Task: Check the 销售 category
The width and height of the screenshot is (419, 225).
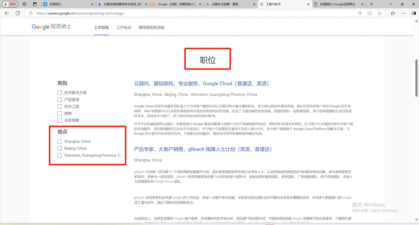Action: click(x=60, y=114)
